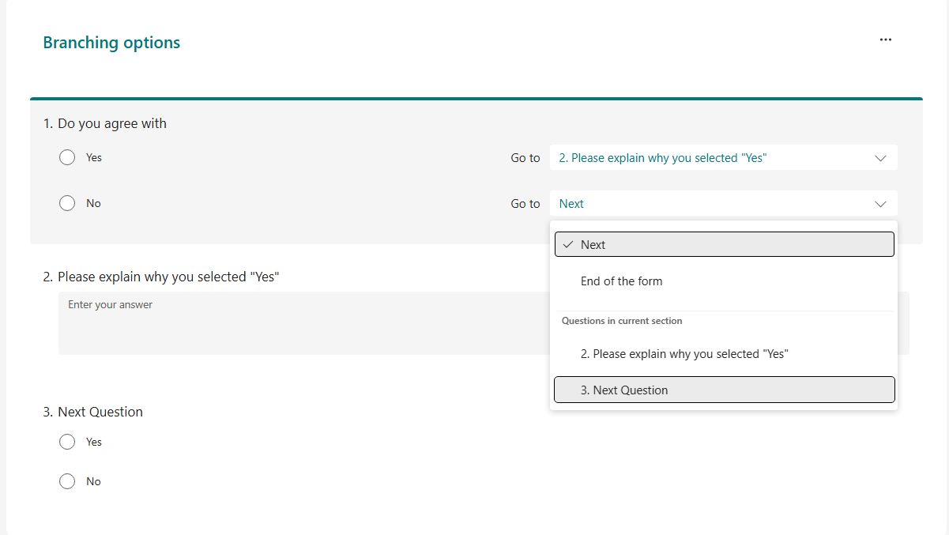Viewport: 949px width, 535px height.
Task: Collapse the Go to dropdown showing Next
Action: pos(724,204)
